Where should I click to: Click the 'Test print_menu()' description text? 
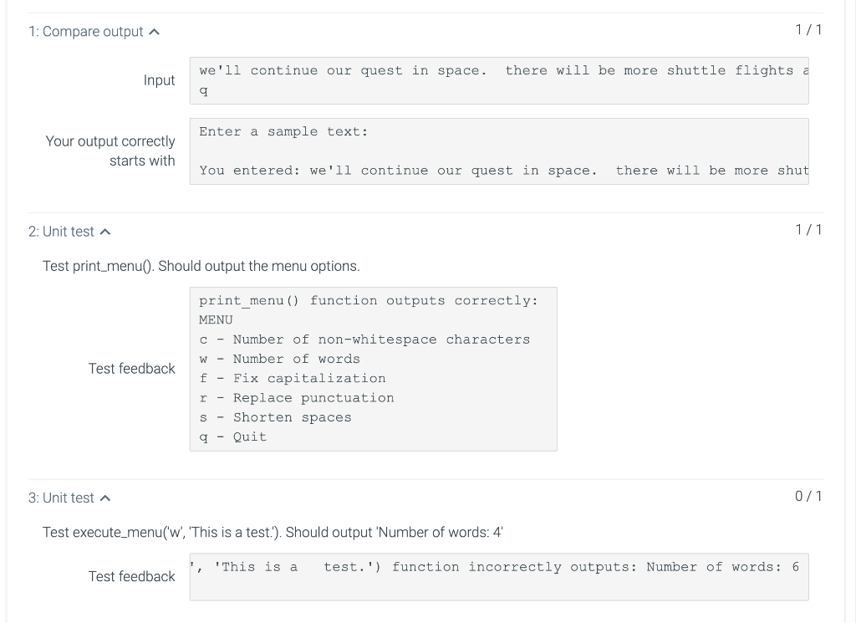201,267
